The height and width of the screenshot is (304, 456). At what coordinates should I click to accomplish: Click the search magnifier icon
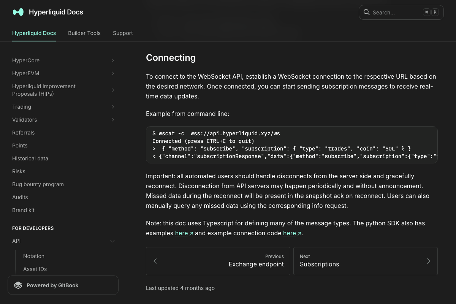367,12
